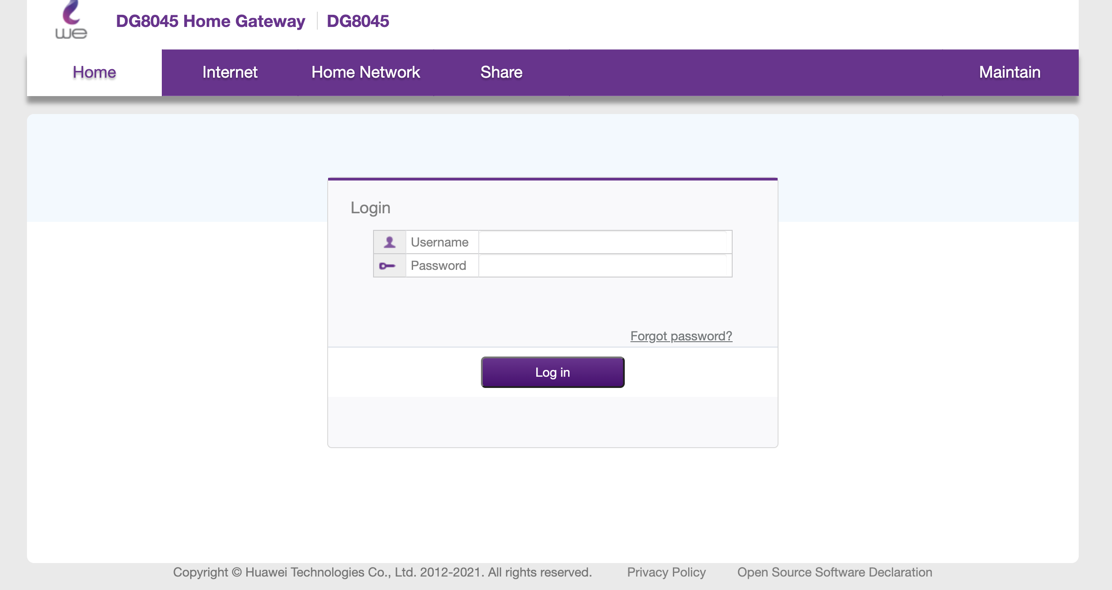Click the Login heading text

[x=370, y=208]
